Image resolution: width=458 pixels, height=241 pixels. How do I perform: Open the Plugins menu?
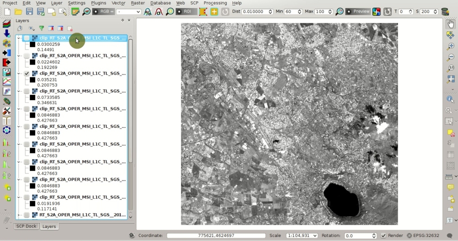click(x=98, y=3)
